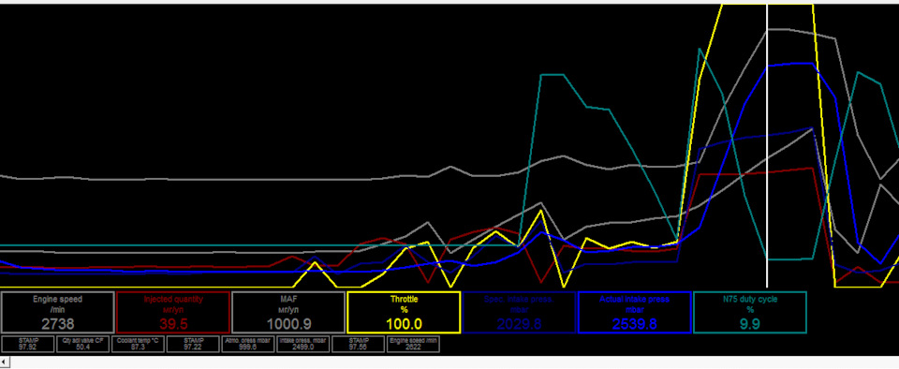Click the horizontal scrollbar left arrow

(5, 362)
